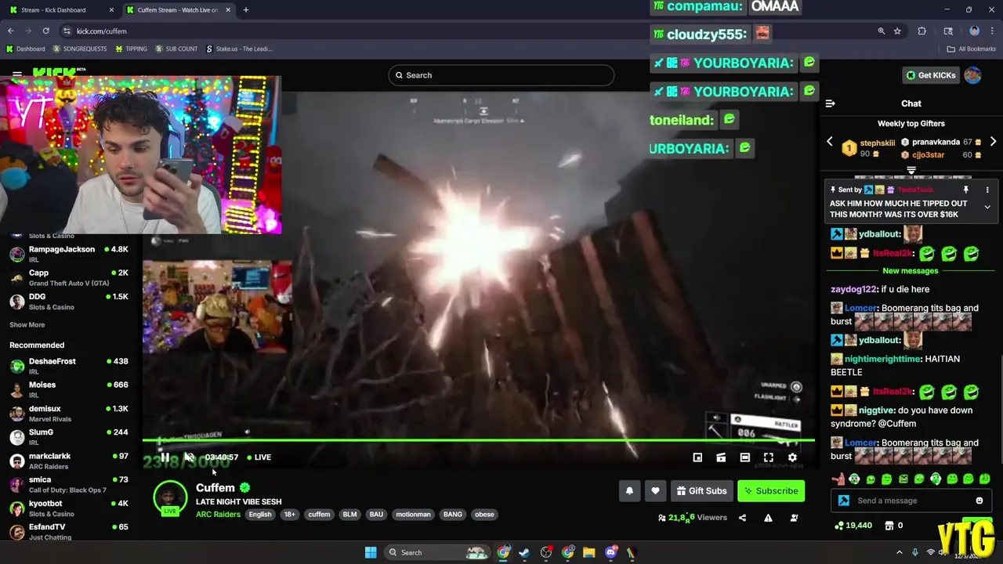Open the TIPPING bookmark

point(131,49)
